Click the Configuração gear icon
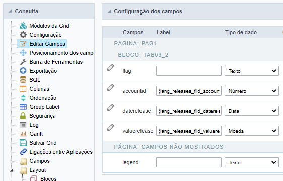 [23, 35]
